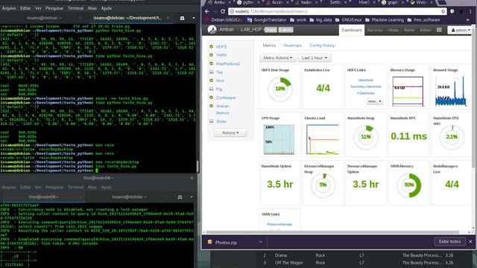Show hidden bookmarks overflow chevron
The height and width of the screenshot is (268, 477).
(468, 20)
